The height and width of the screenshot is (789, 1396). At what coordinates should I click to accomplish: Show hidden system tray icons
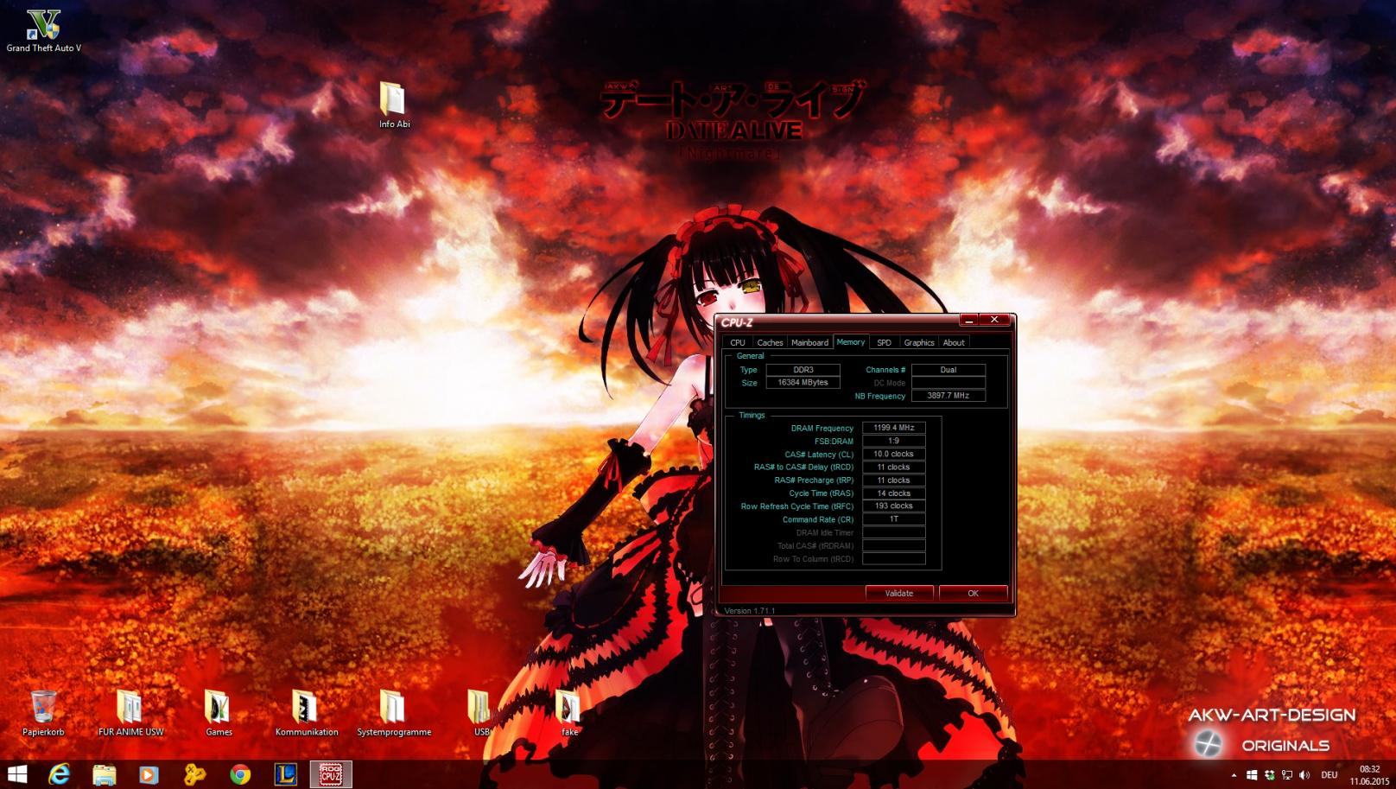[1233, 775]
